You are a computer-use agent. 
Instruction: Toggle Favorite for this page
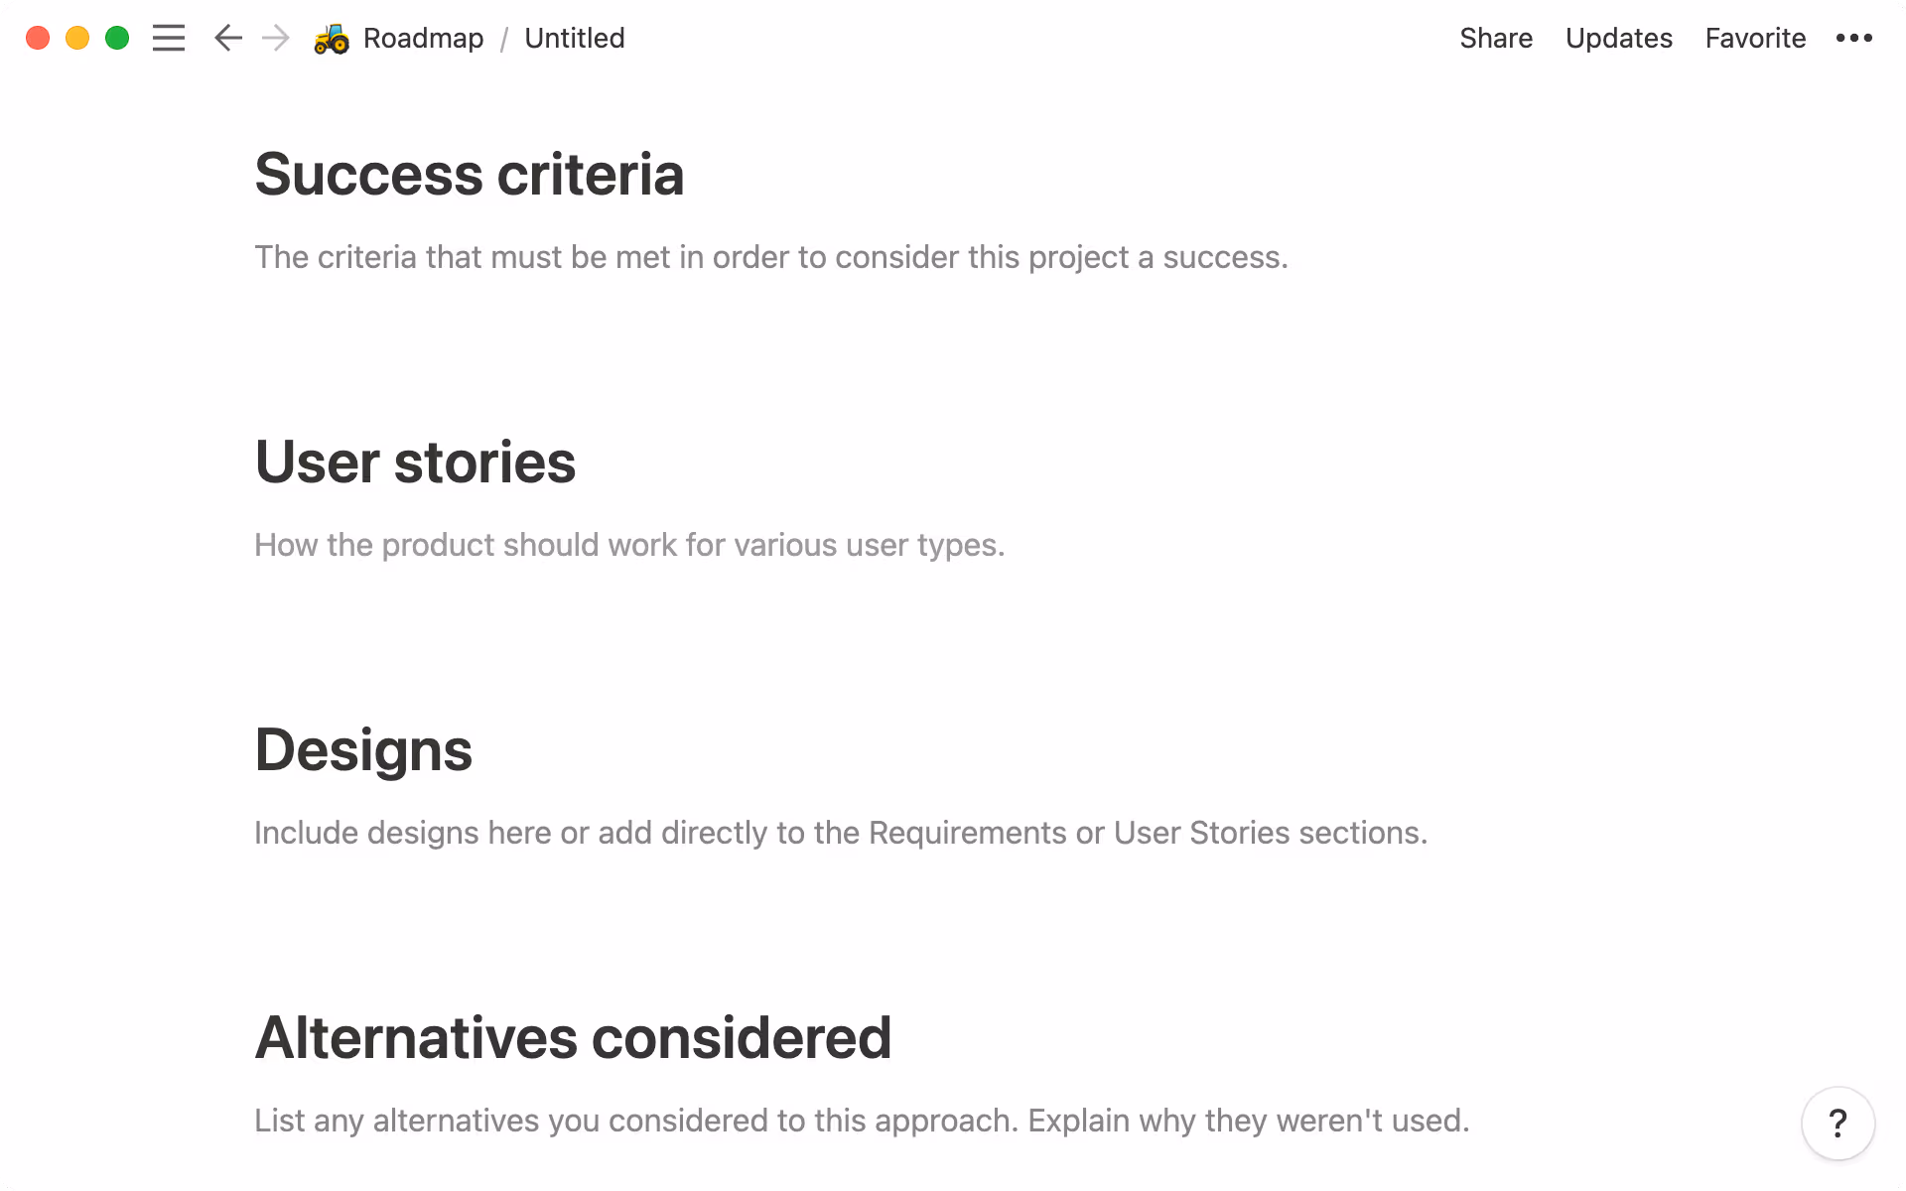click(x=1755, y=38)
